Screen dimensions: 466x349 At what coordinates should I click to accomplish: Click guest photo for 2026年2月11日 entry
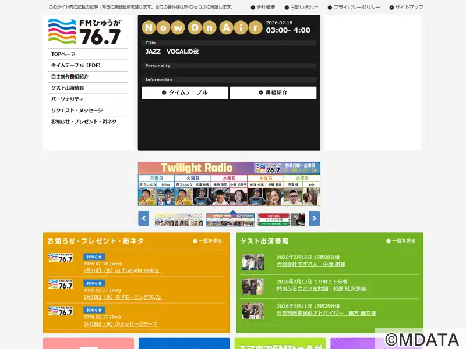tap(253, 311)
